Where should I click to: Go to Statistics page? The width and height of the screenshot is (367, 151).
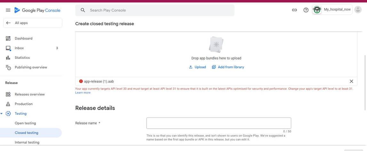22,58
